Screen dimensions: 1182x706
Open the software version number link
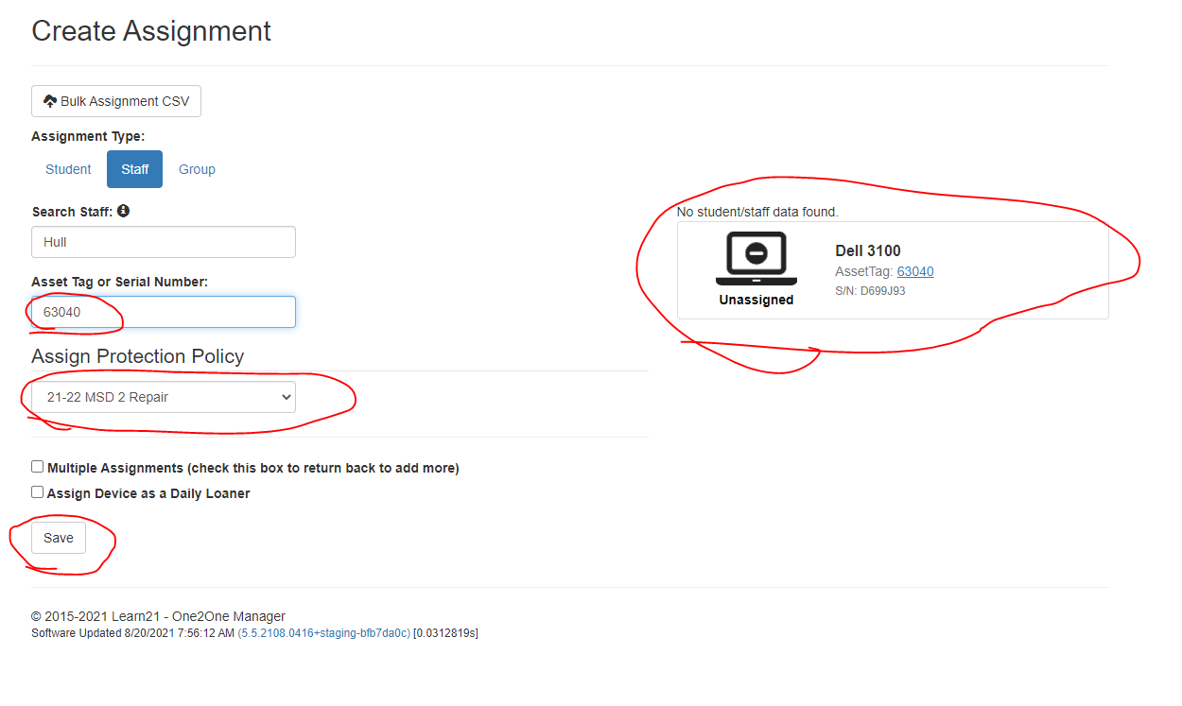(x=323, y=633)
